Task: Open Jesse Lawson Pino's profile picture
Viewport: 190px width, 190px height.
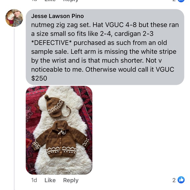Action: (14, 18)
